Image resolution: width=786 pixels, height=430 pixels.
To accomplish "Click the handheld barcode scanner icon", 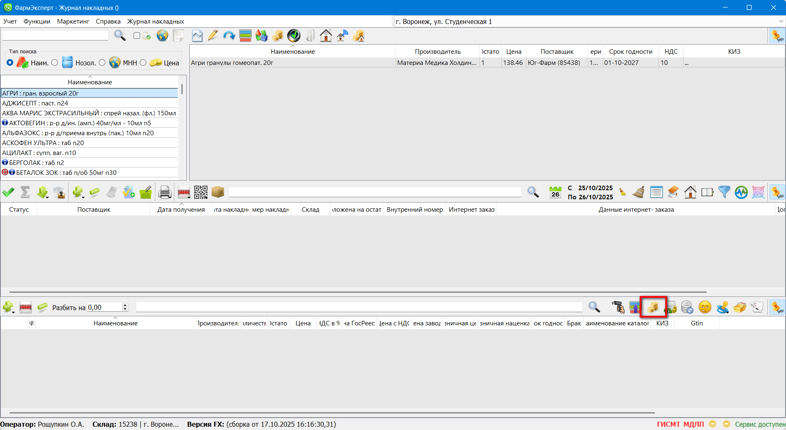I will [x=618, y=307].
